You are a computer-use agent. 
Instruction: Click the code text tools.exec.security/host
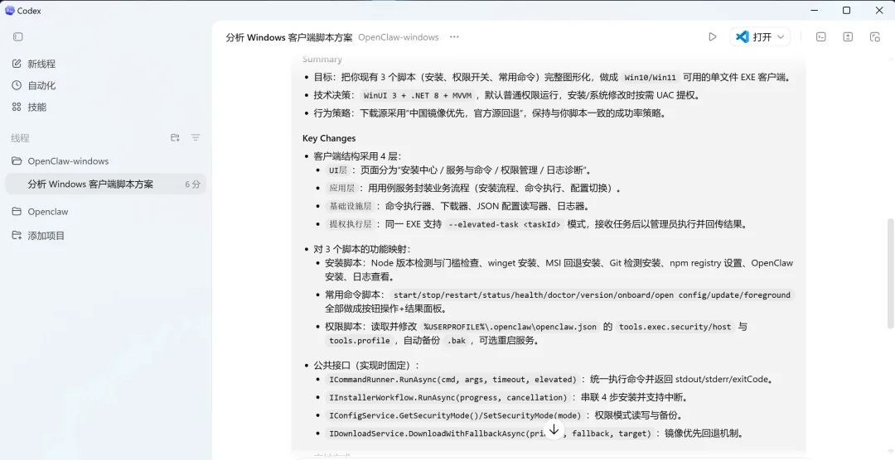tap(675, 327)
